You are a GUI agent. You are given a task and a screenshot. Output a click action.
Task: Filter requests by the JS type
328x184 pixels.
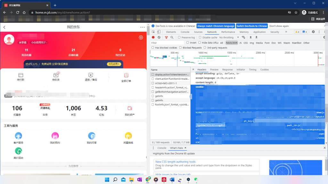click(240, 43)
